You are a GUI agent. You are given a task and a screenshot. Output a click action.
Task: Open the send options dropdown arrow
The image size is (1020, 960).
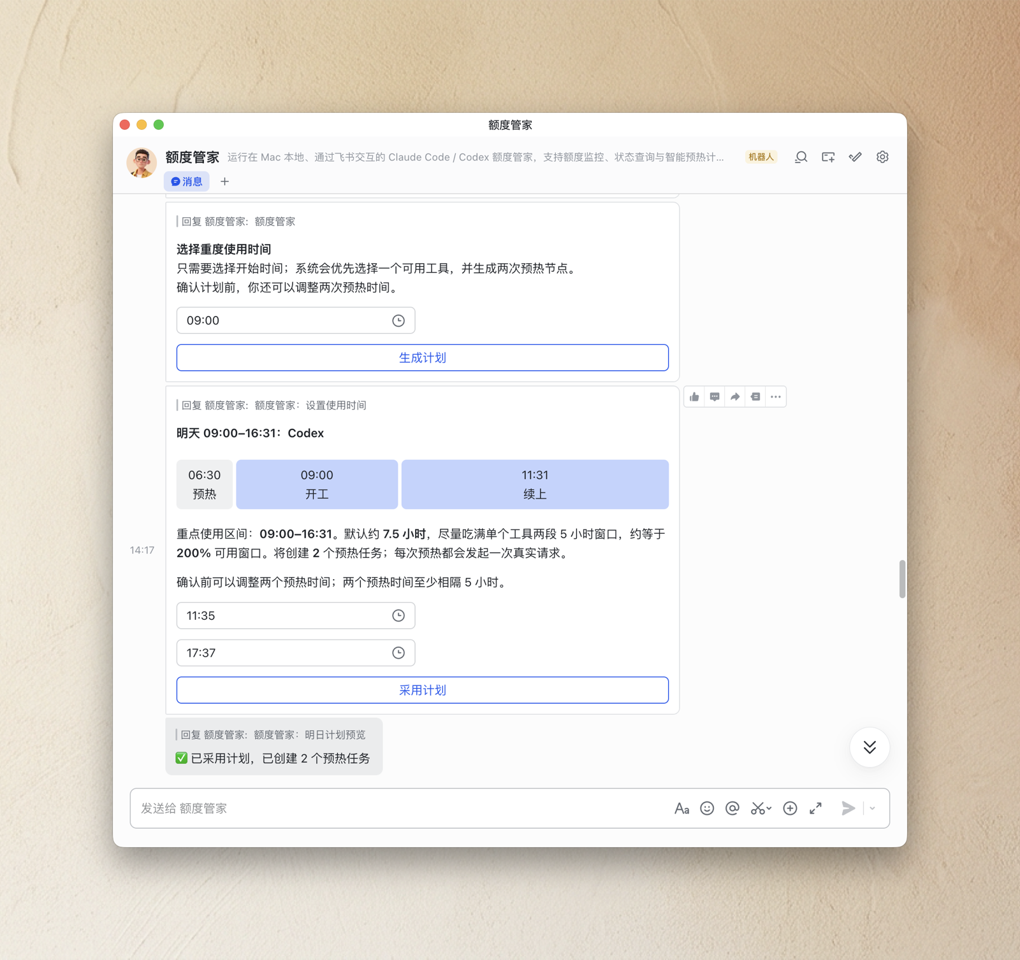point(873,808)
